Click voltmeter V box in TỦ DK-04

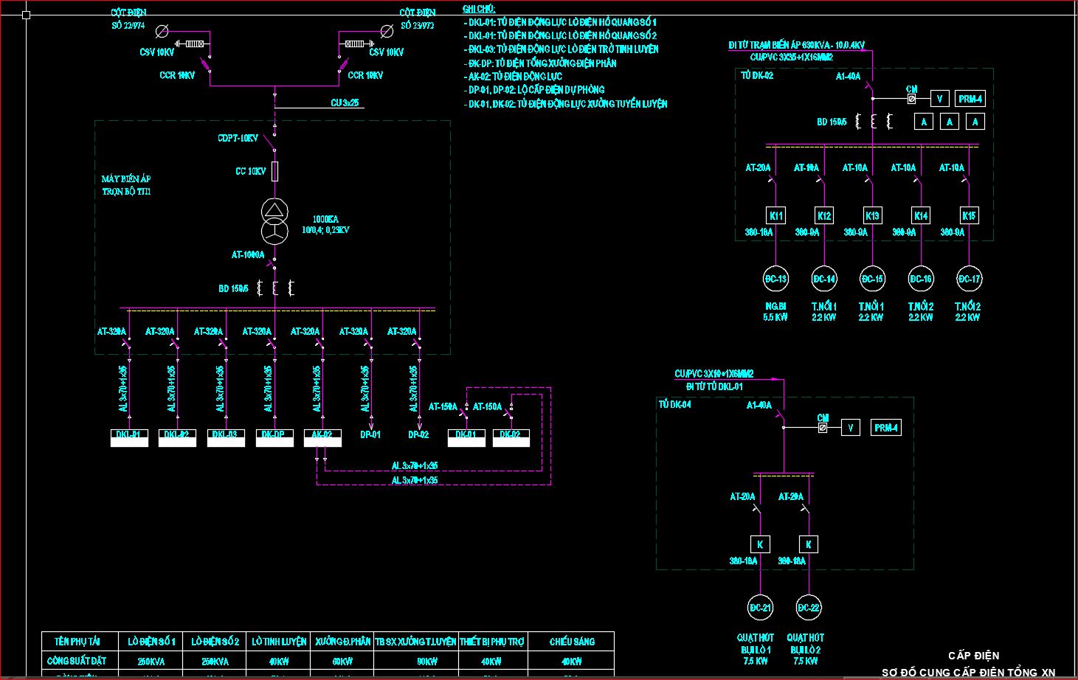pyautogui.click(x=851, y=427)
